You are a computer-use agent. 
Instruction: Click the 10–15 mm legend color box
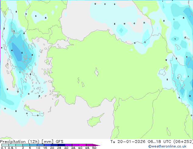tap(40, 145)
